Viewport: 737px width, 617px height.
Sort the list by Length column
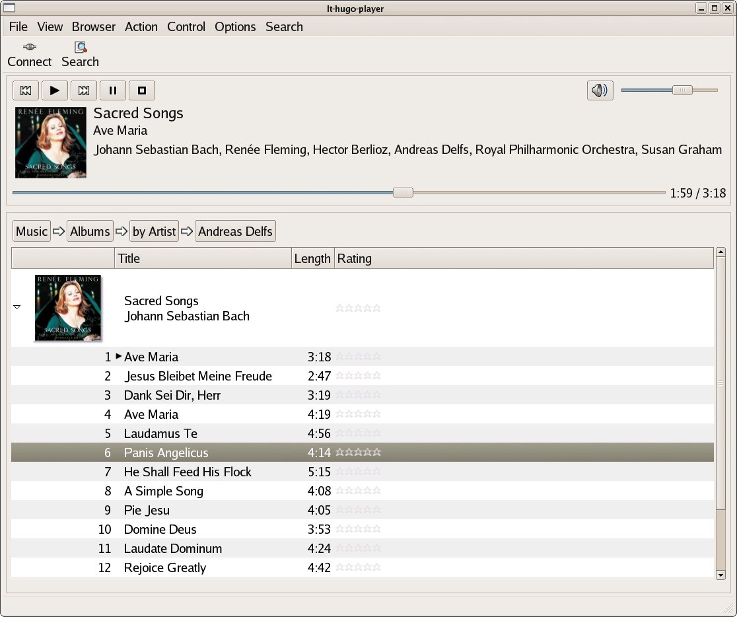click(x=312, y=258)
